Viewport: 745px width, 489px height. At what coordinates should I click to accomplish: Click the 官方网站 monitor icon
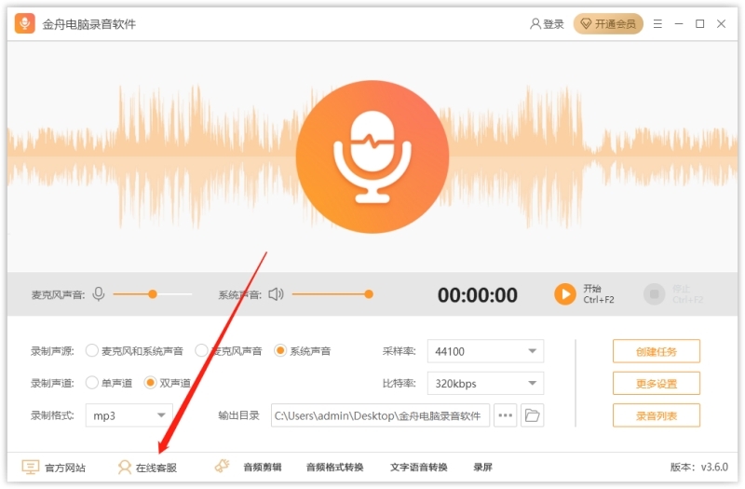click(x=31, y=468)
